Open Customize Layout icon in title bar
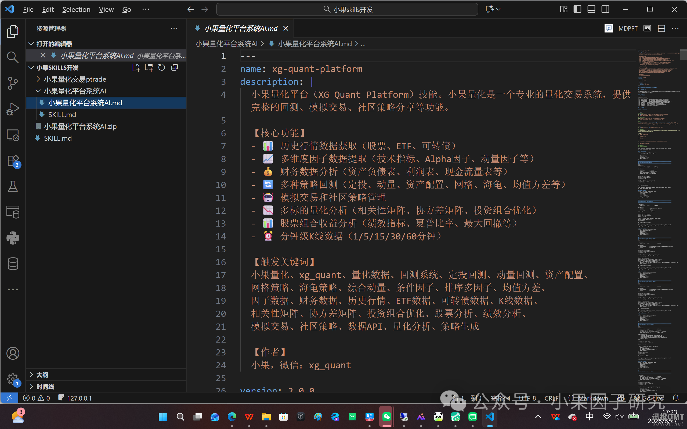 [563, 9]
